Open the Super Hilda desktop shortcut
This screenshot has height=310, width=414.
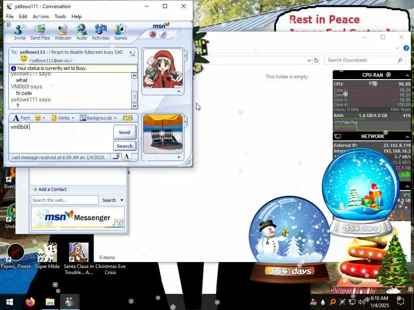pos(47,256)
